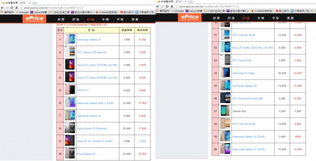Open the 新聞 menu in right window
This screenshot has width=316, height=161.
pos(216,18)
